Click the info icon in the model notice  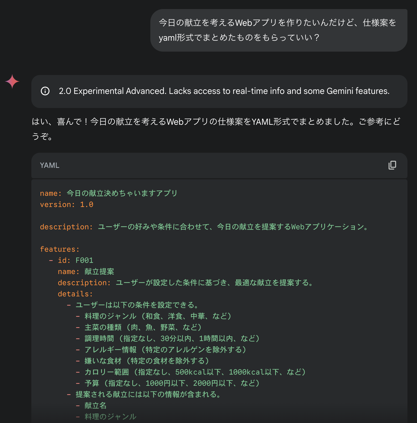tap(45, 91)
